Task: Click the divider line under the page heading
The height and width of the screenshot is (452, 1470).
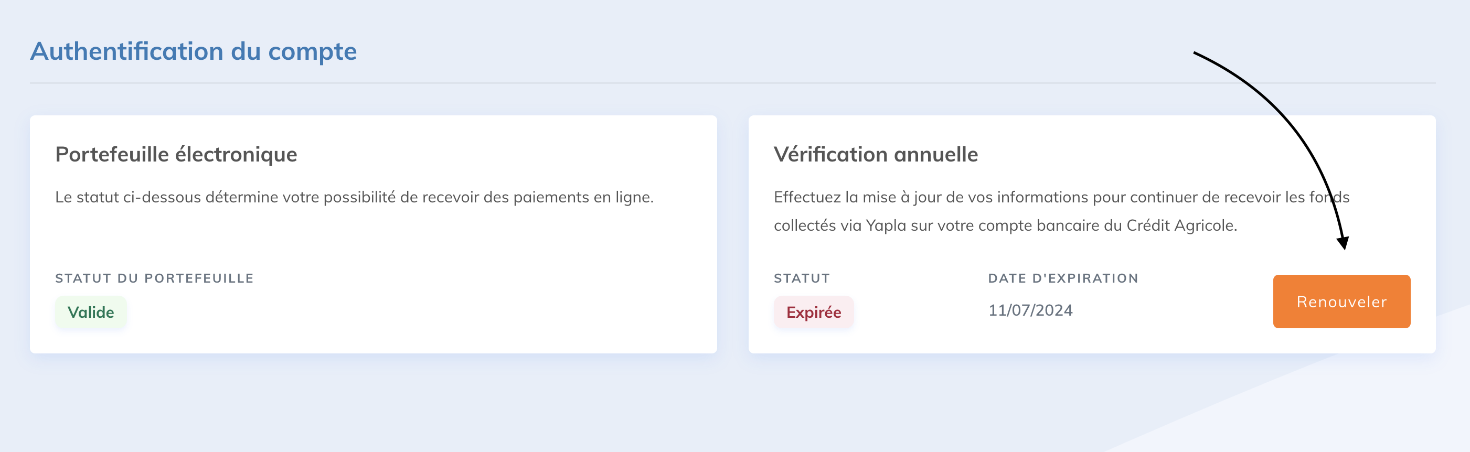Action: [x=732, y=83]
